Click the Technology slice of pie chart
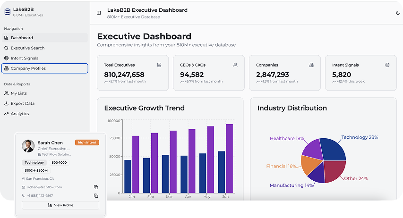Viewport: 403px width, 218px height. coord(334,150)
